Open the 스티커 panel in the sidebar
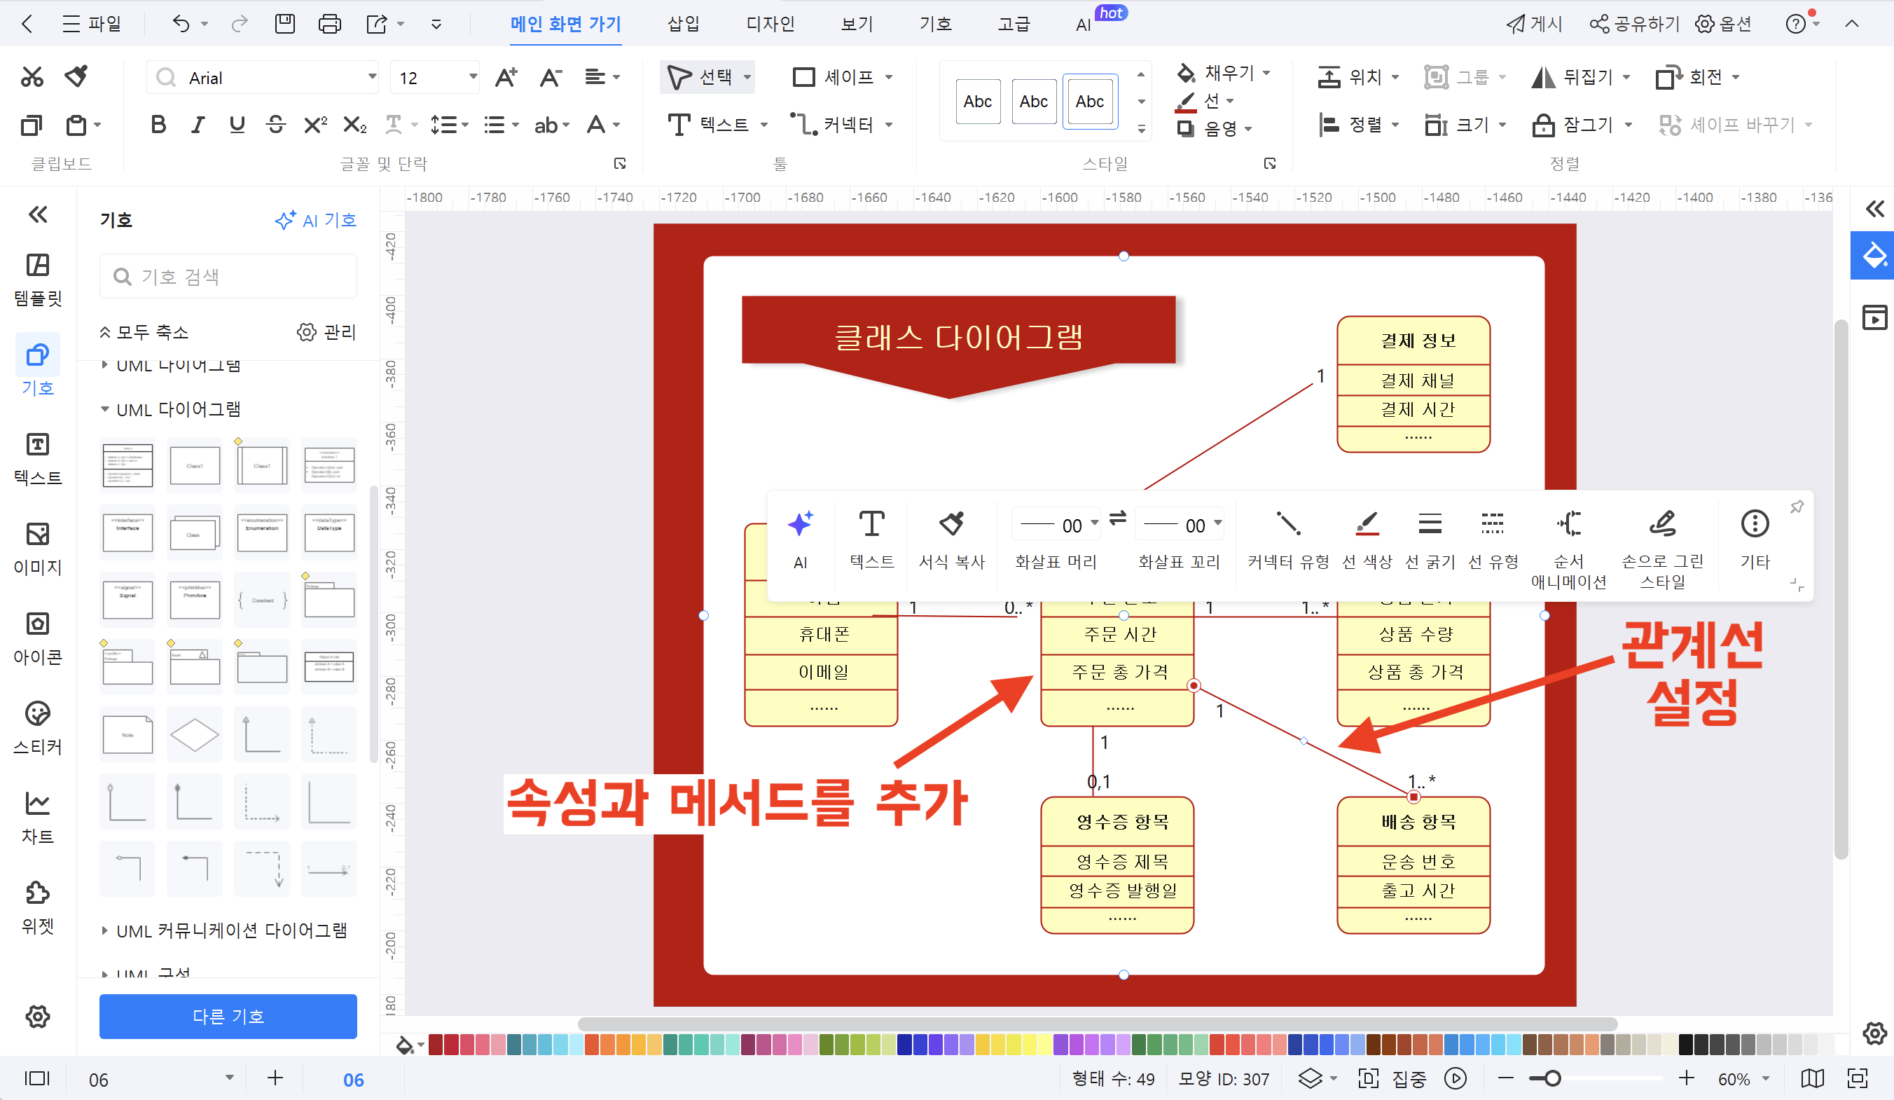This screenshot has height=1100, width=1894. 37,726
